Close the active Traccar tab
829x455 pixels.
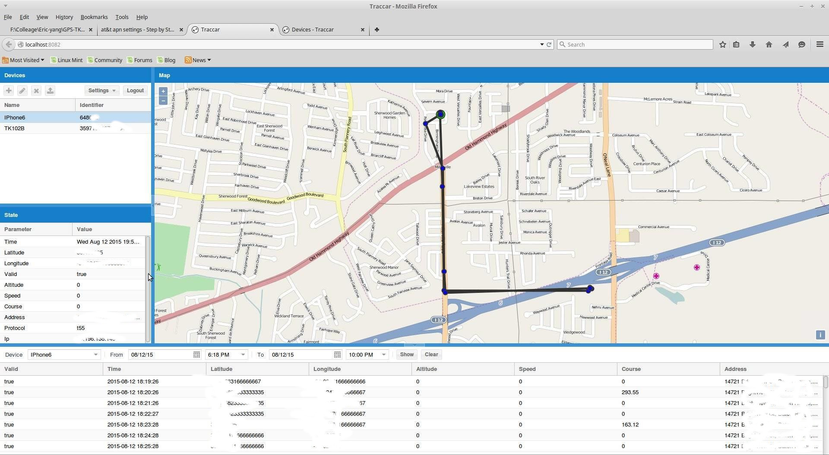coord(272,30)
